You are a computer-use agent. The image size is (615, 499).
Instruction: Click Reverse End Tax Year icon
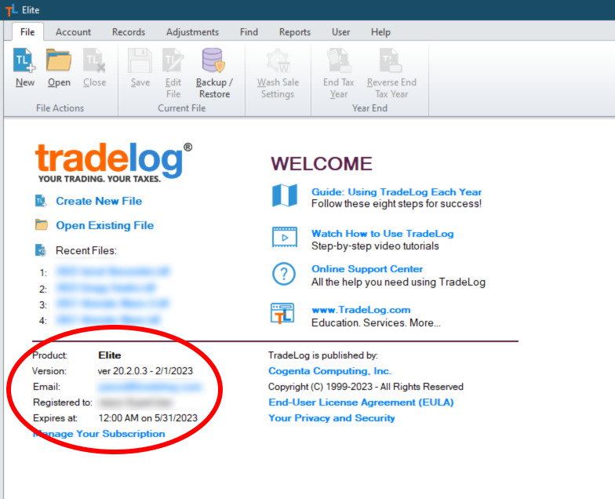391,60
